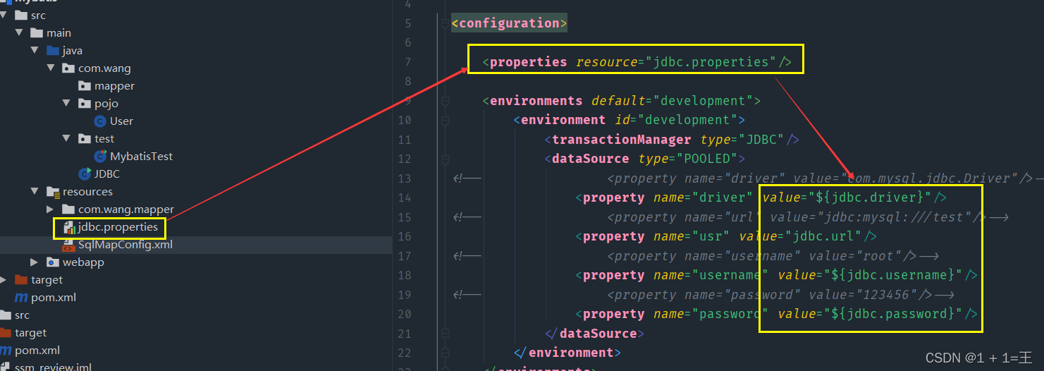
Task: Click the "jdbc.url" value on line 16
Action: pos(825,236)
